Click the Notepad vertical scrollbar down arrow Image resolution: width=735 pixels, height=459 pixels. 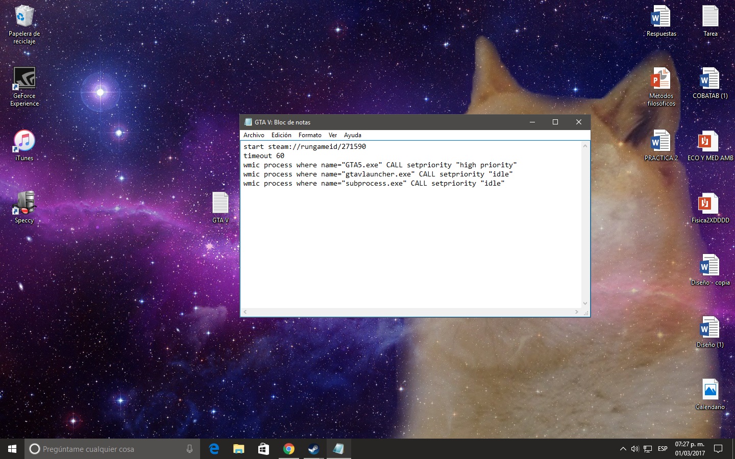[x=585, y=303]
